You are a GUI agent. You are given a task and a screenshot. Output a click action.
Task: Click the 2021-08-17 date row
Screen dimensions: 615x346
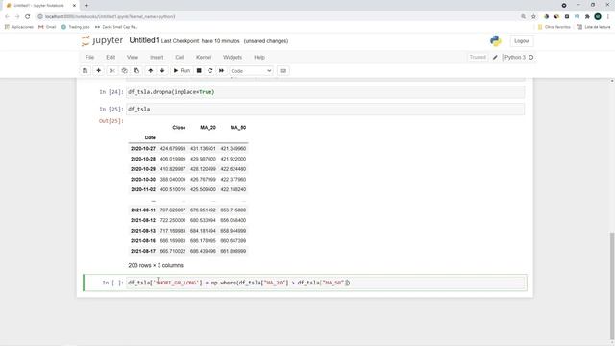(188, 251)
